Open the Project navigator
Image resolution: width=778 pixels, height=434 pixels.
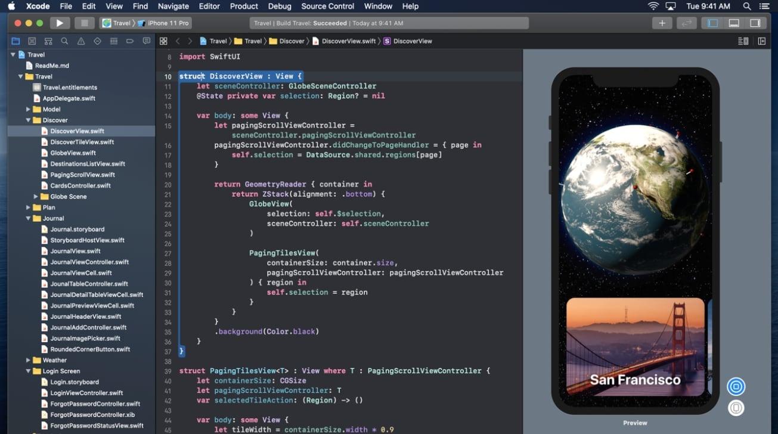point(16,41)
